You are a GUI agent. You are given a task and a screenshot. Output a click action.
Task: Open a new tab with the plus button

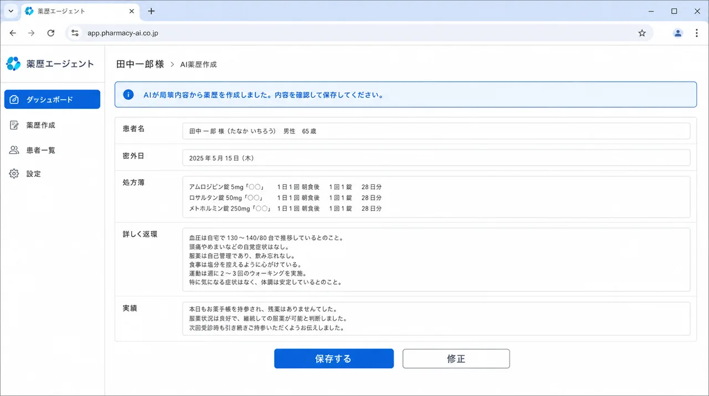click(x=151, y=11)
